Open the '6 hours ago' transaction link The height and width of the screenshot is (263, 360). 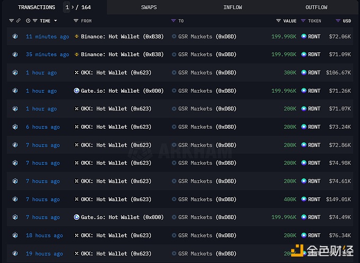pos(43,127)
